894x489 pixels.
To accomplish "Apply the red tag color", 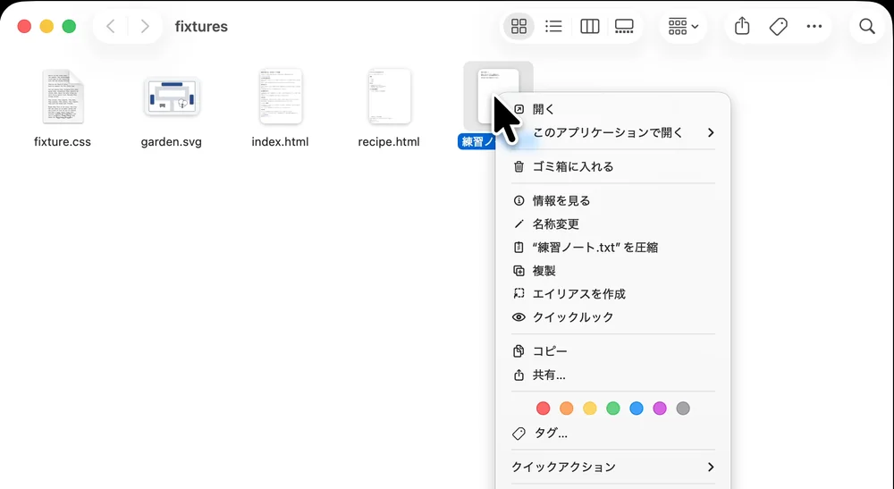I will click(x=543, y=408).
